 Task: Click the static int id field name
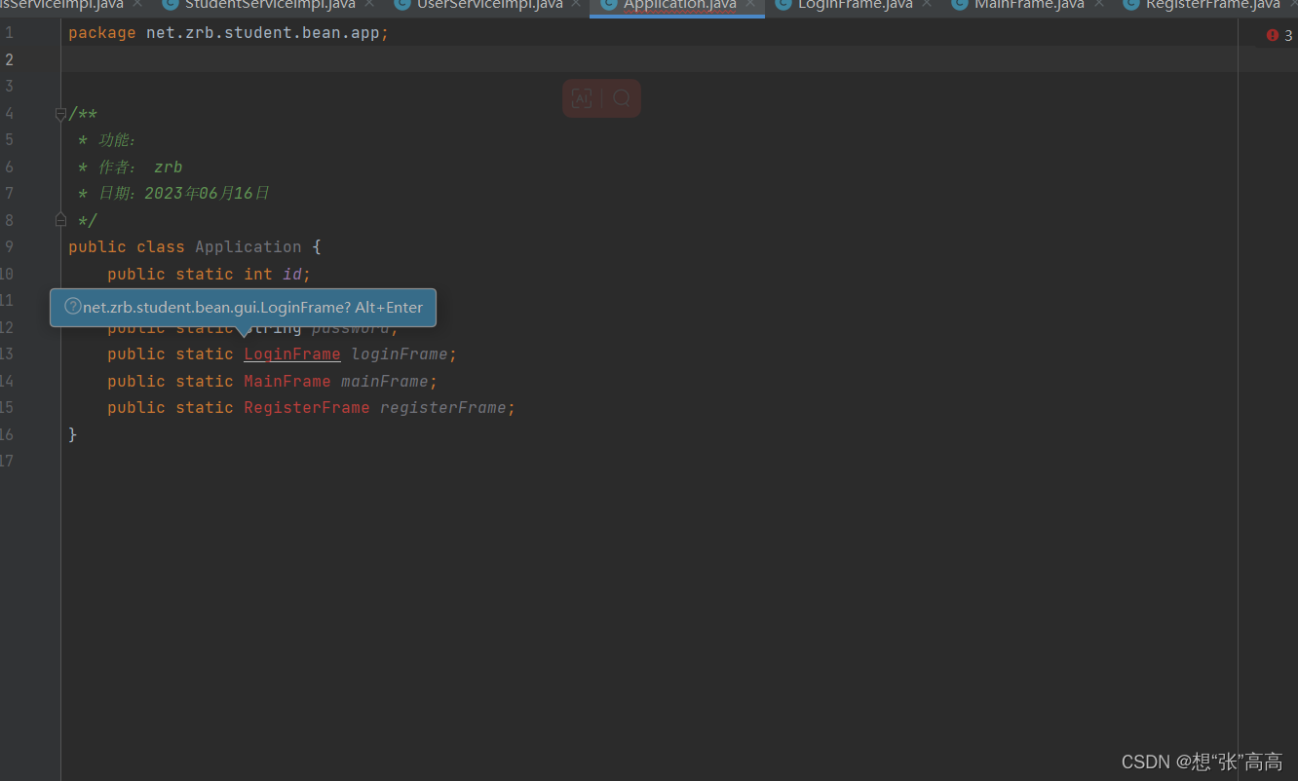292,275
